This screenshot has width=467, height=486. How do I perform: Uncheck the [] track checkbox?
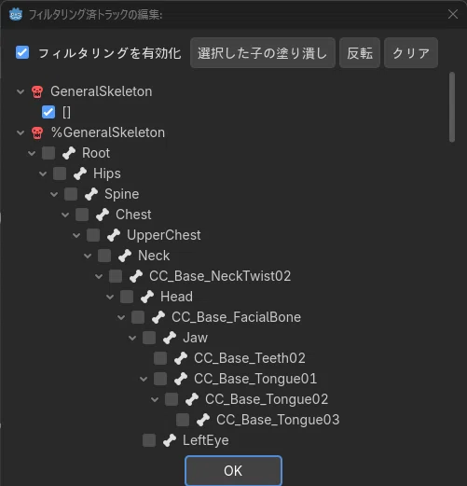48,112
